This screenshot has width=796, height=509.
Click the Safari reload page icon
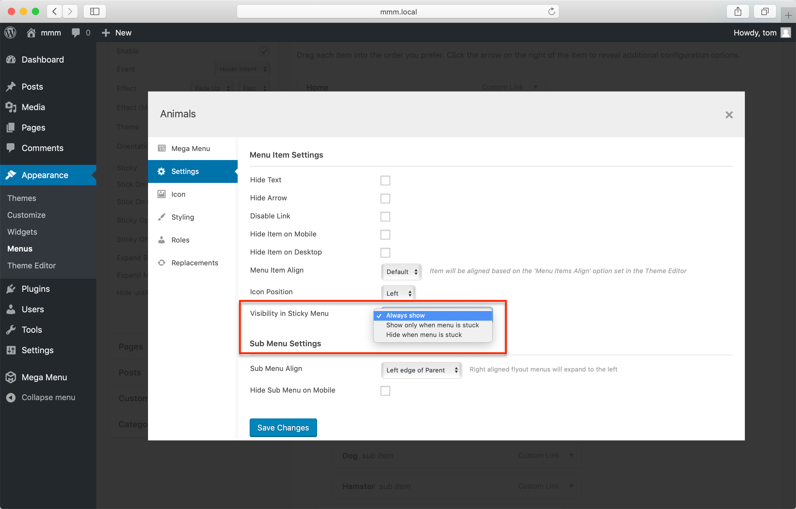point(551,12)
